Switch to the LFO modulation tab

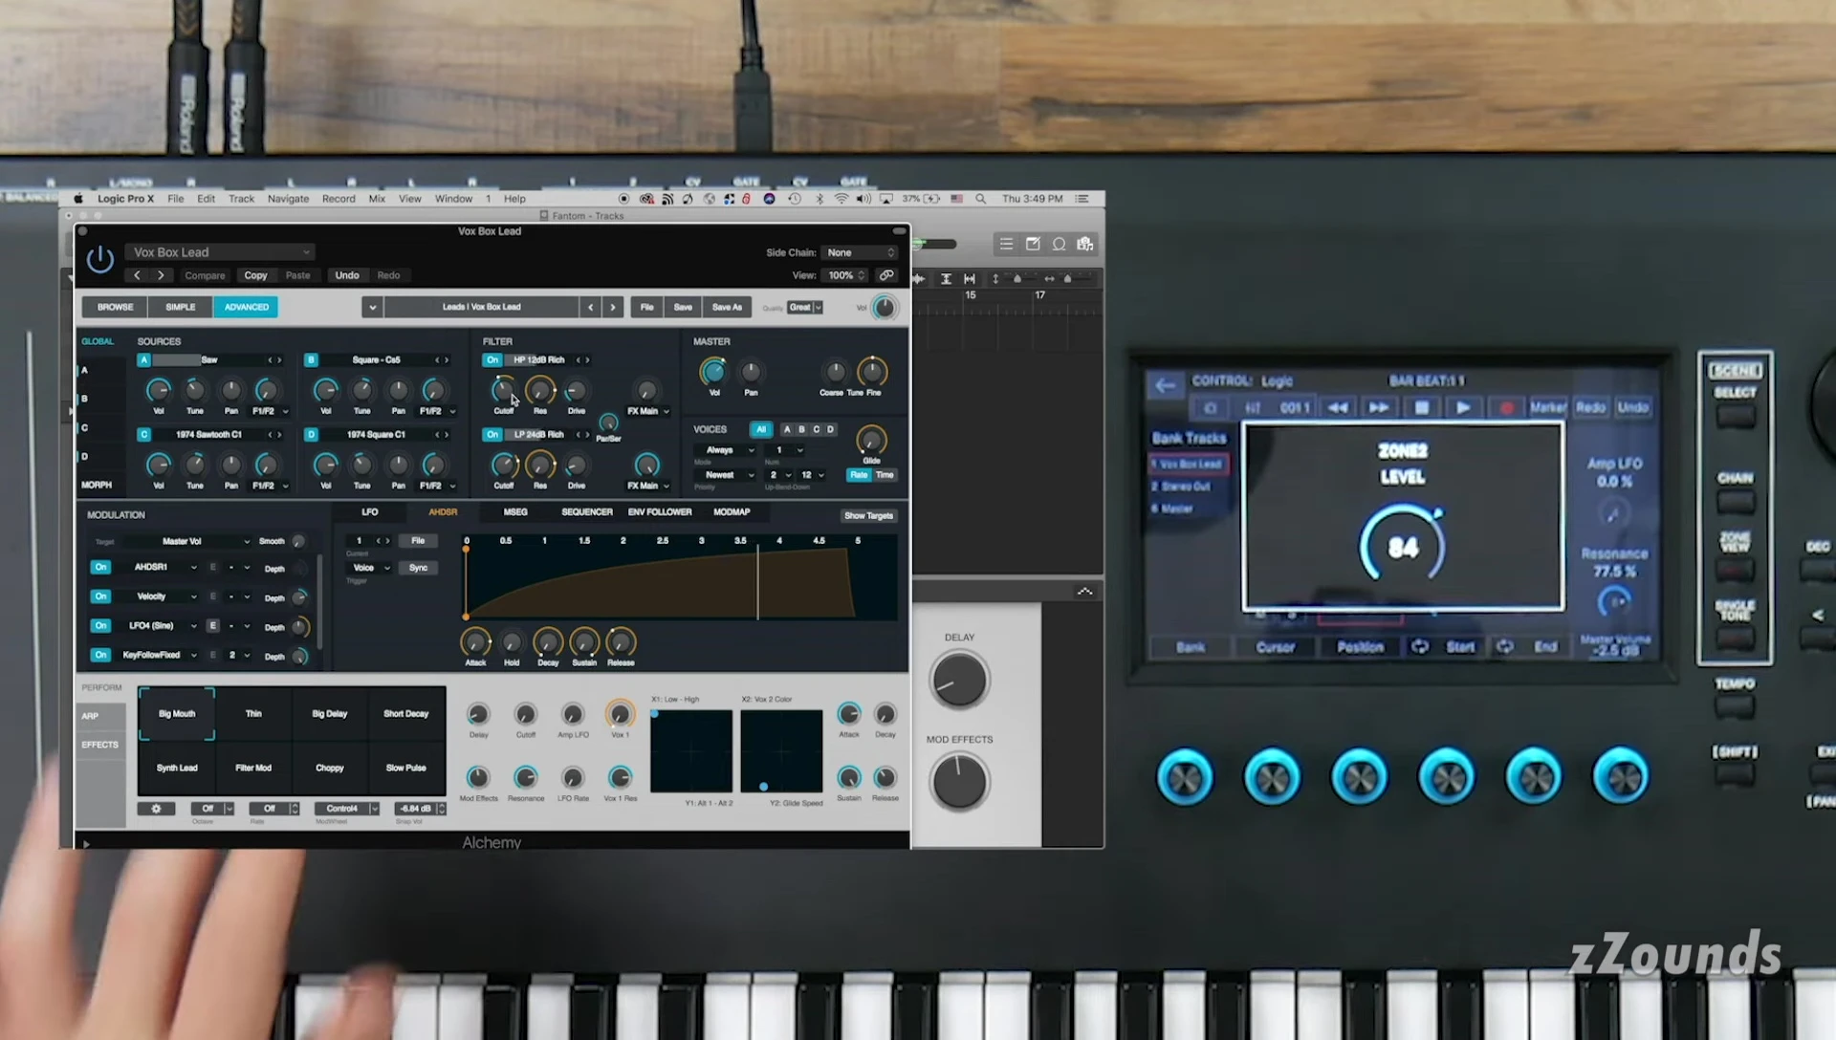click(370, 512)
